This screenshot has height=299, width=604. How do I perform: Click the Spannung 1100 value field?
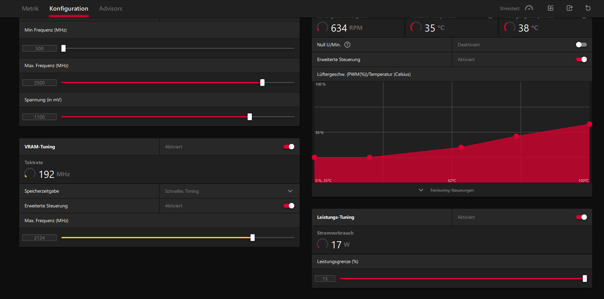click(x=39, y=117)
